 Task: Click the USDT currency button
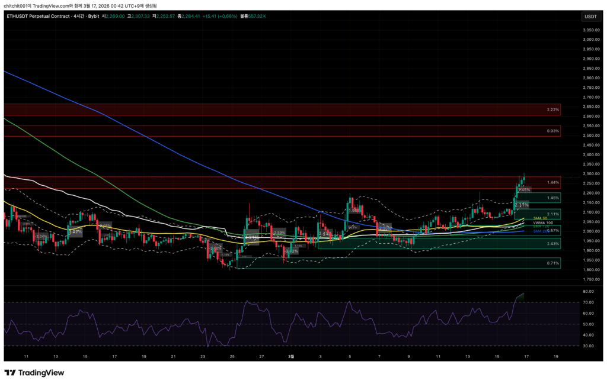pyautogui.click(x=590, y=17)
